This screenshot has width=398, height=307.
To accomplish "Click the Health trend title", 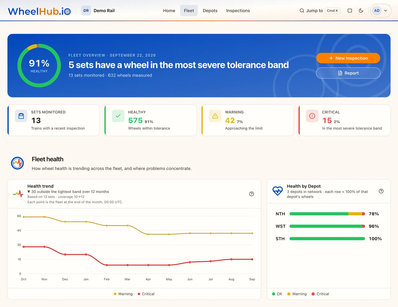I will pos(40,186).
